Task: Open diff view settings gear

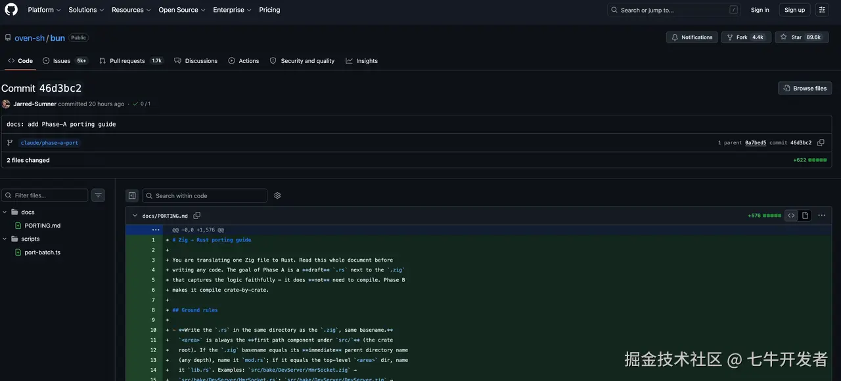Action: point(277,195)
